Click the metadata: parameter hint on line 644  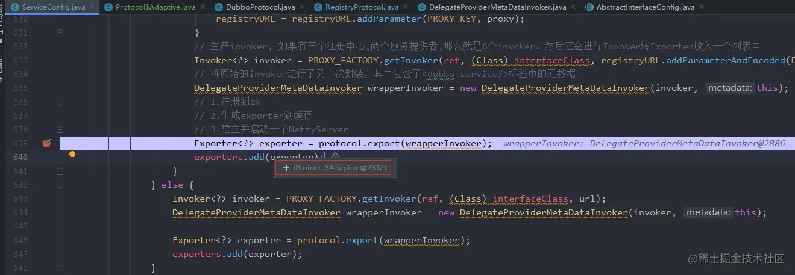coord(709,212)
